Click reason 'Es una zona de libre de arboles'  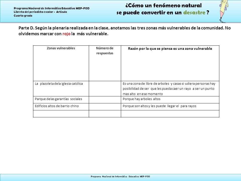click(x=170, y=89)
